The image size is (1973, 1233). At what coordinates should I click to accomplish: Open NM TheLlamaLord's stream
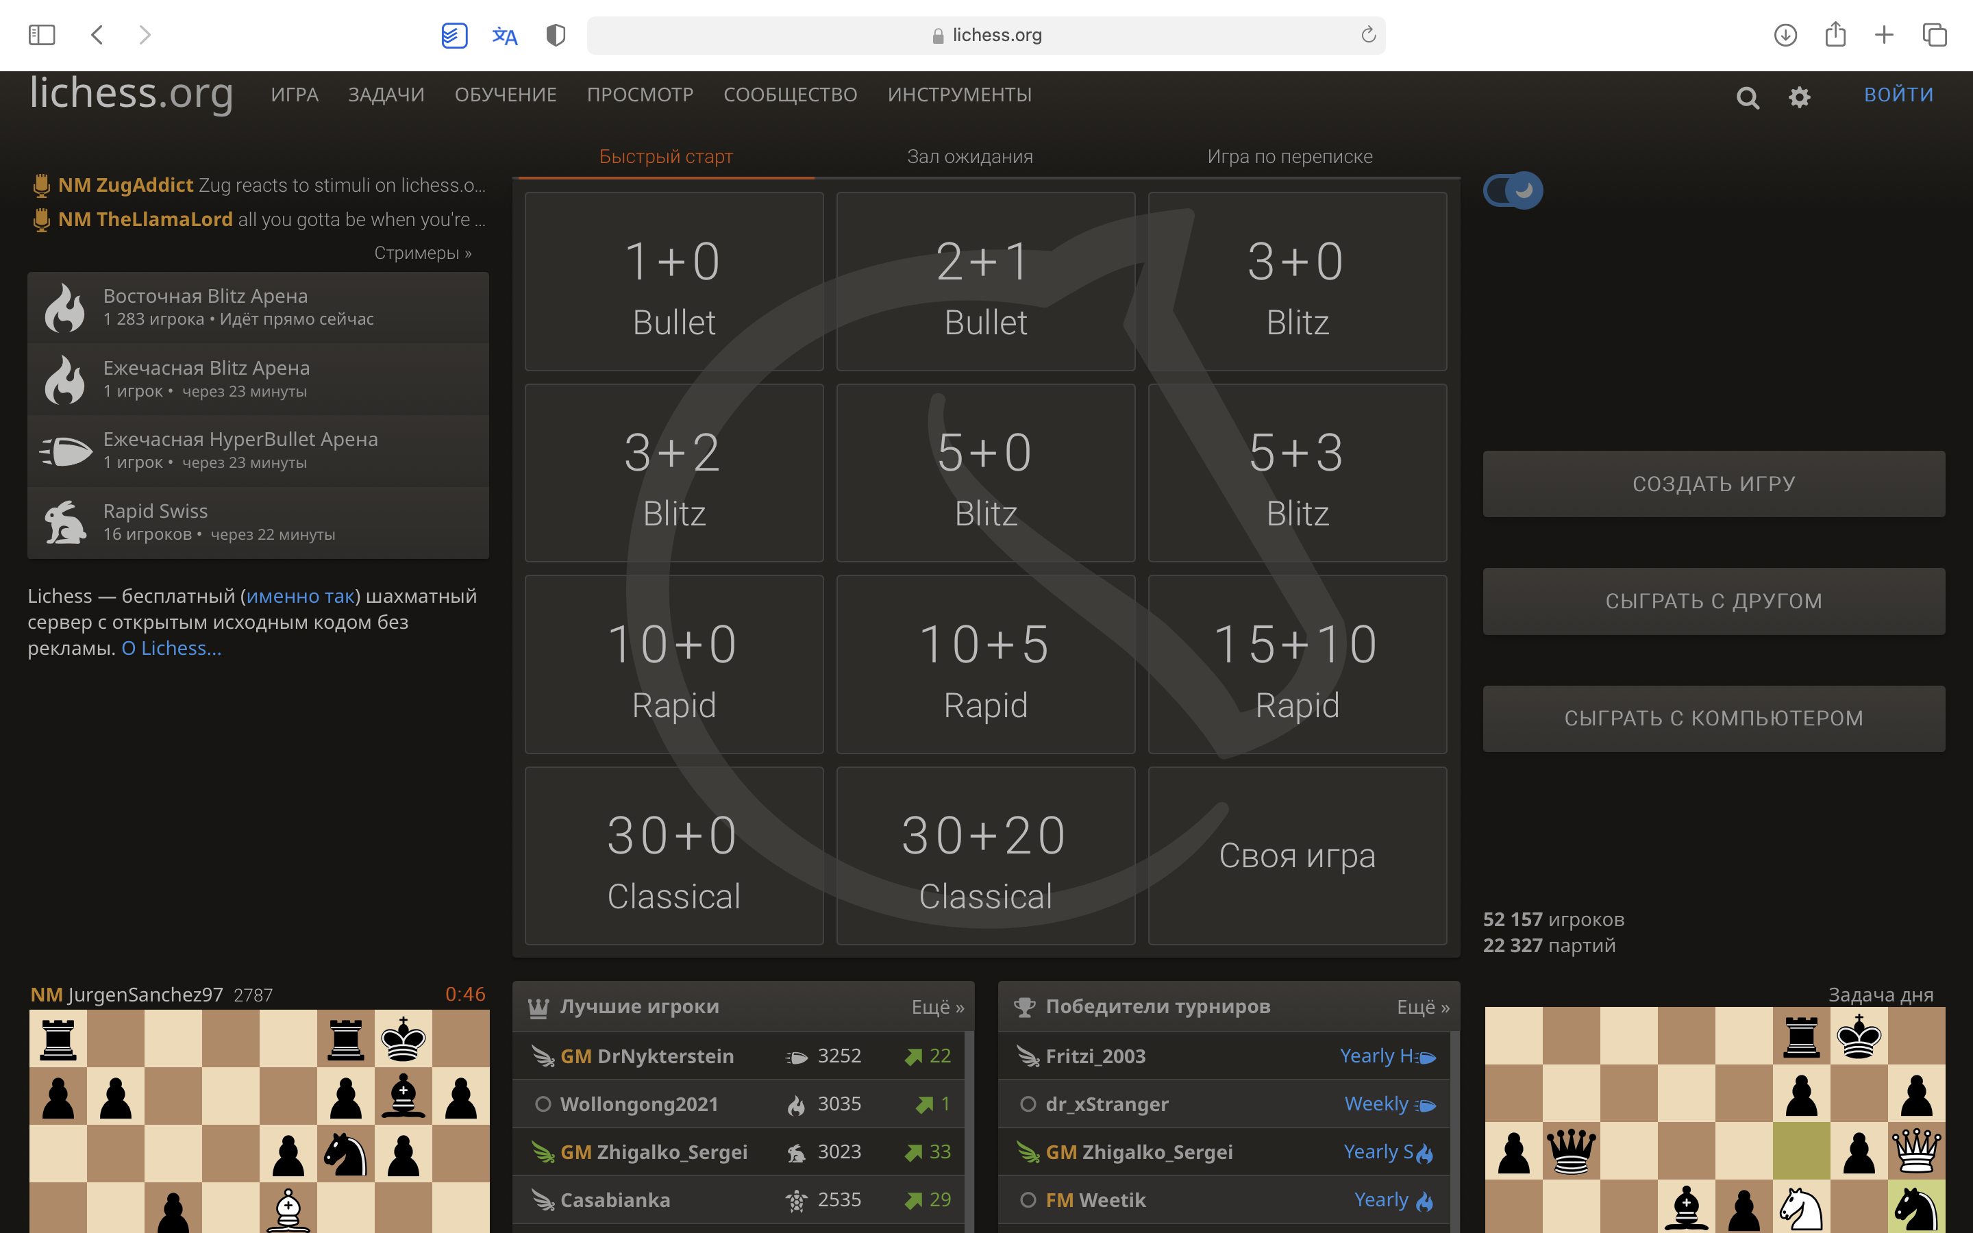point(258,219)
